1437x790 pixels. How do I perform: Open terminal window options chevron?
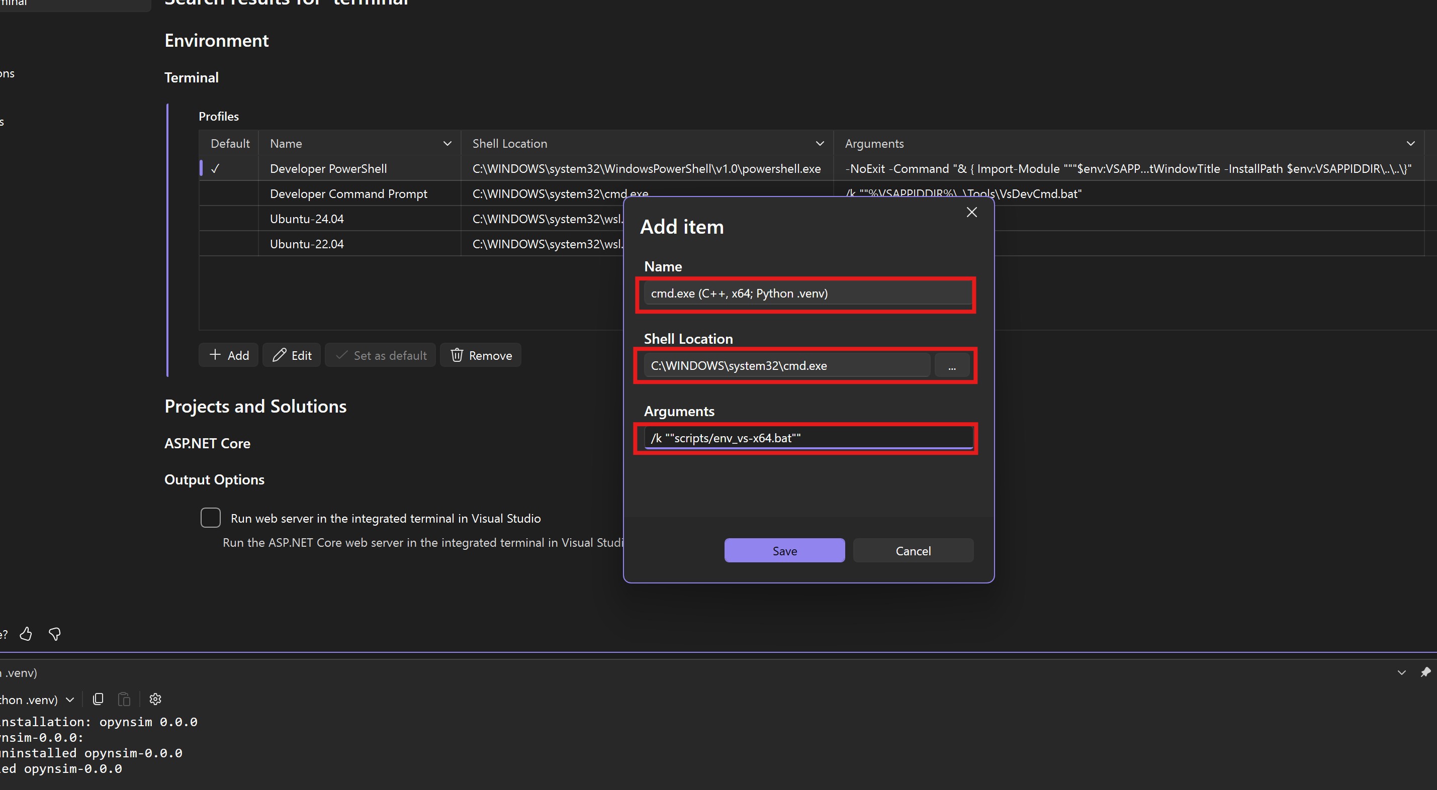(1401, 673)
